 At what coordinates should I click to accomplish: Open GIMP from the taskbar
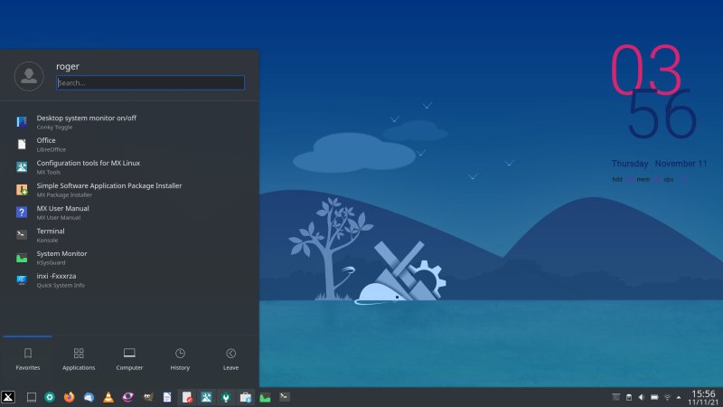pyautogui.click(x=147, y=397)
